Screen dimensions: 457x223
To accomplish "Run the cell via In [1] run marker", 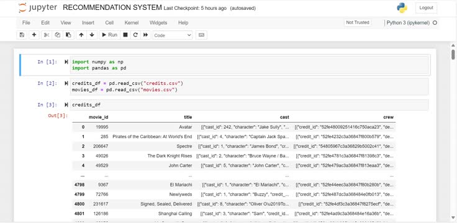I will tap(66, 62).
